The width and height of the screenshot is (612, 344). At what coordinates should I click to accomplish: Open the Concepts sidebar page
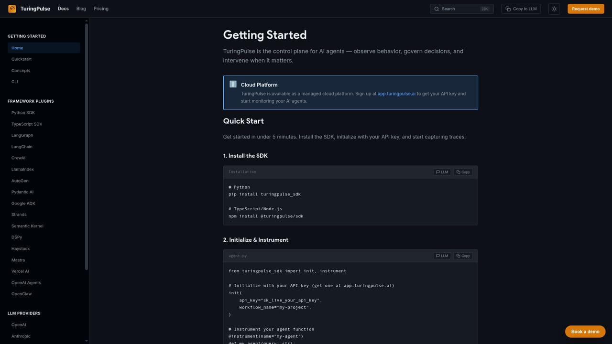(x=44, y=71)
